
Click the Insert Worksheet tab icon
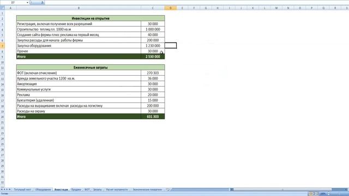tap(168, 189)
